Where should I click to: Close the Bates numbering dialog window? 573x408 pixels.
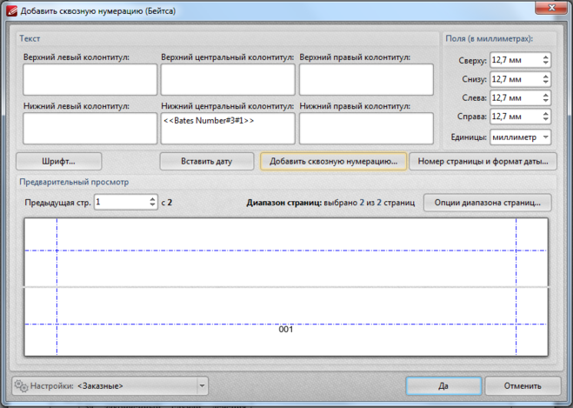coord(551,9)
